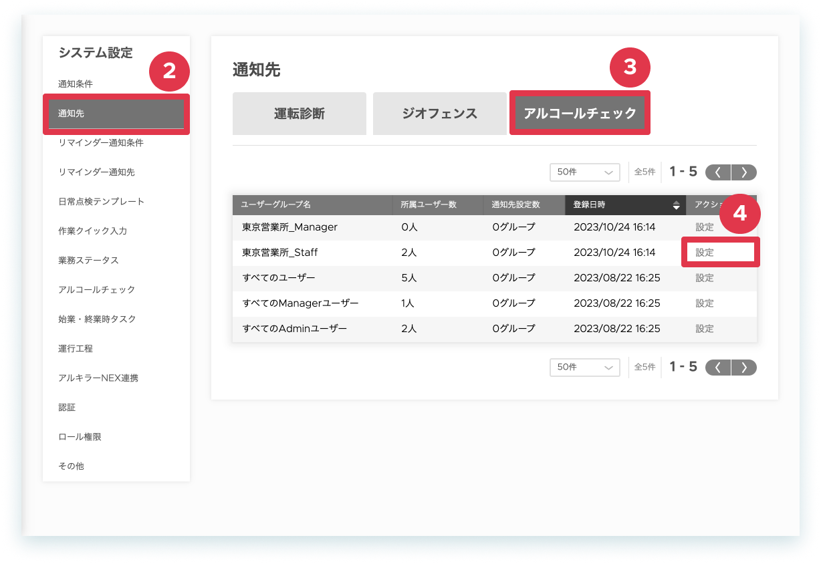Select アルコールチェック tab

click(x=580, y=113)
